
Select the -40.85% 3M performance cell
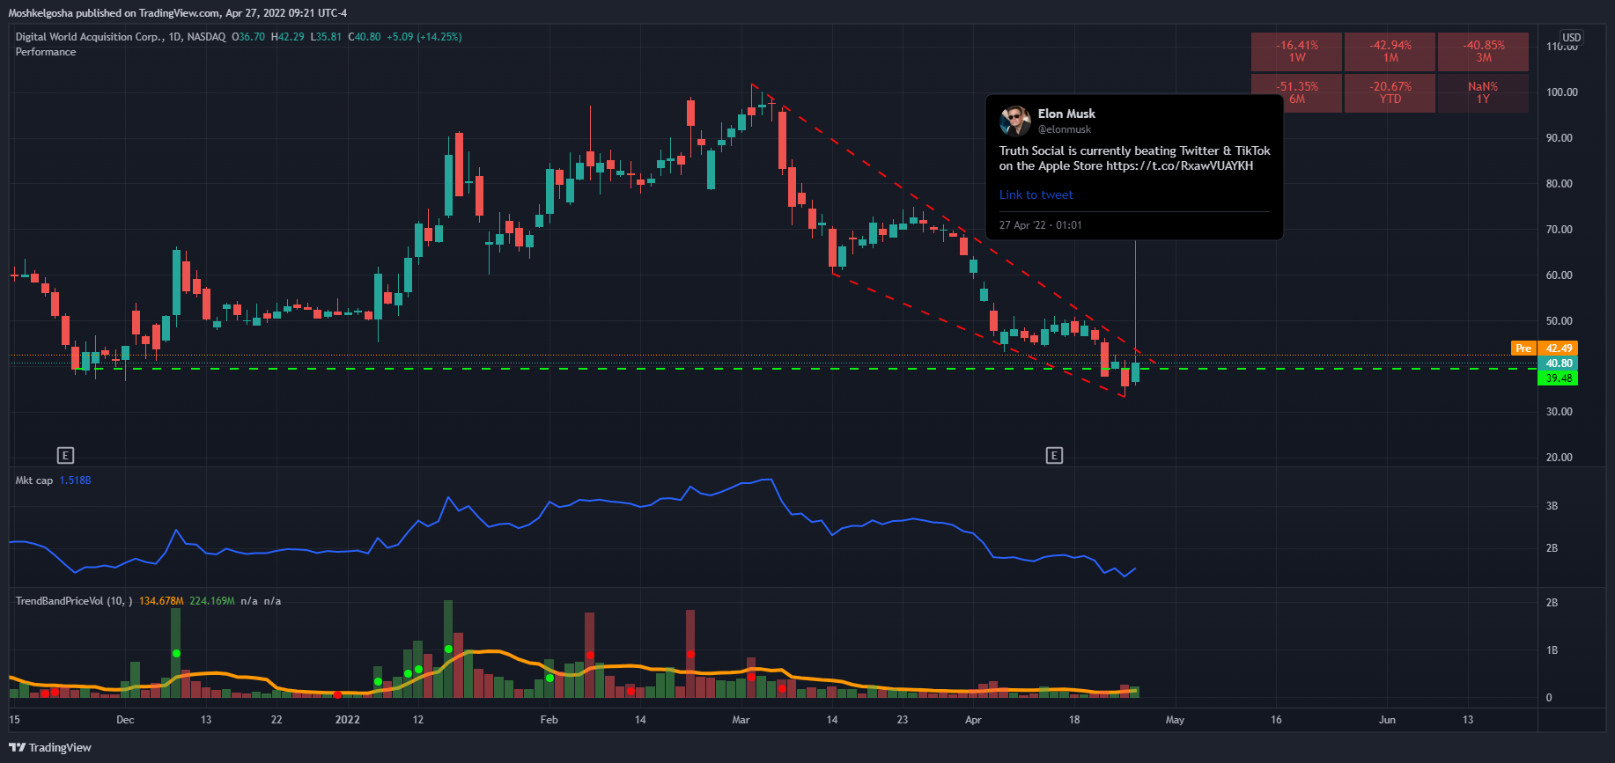click(x=1484, y=51)
